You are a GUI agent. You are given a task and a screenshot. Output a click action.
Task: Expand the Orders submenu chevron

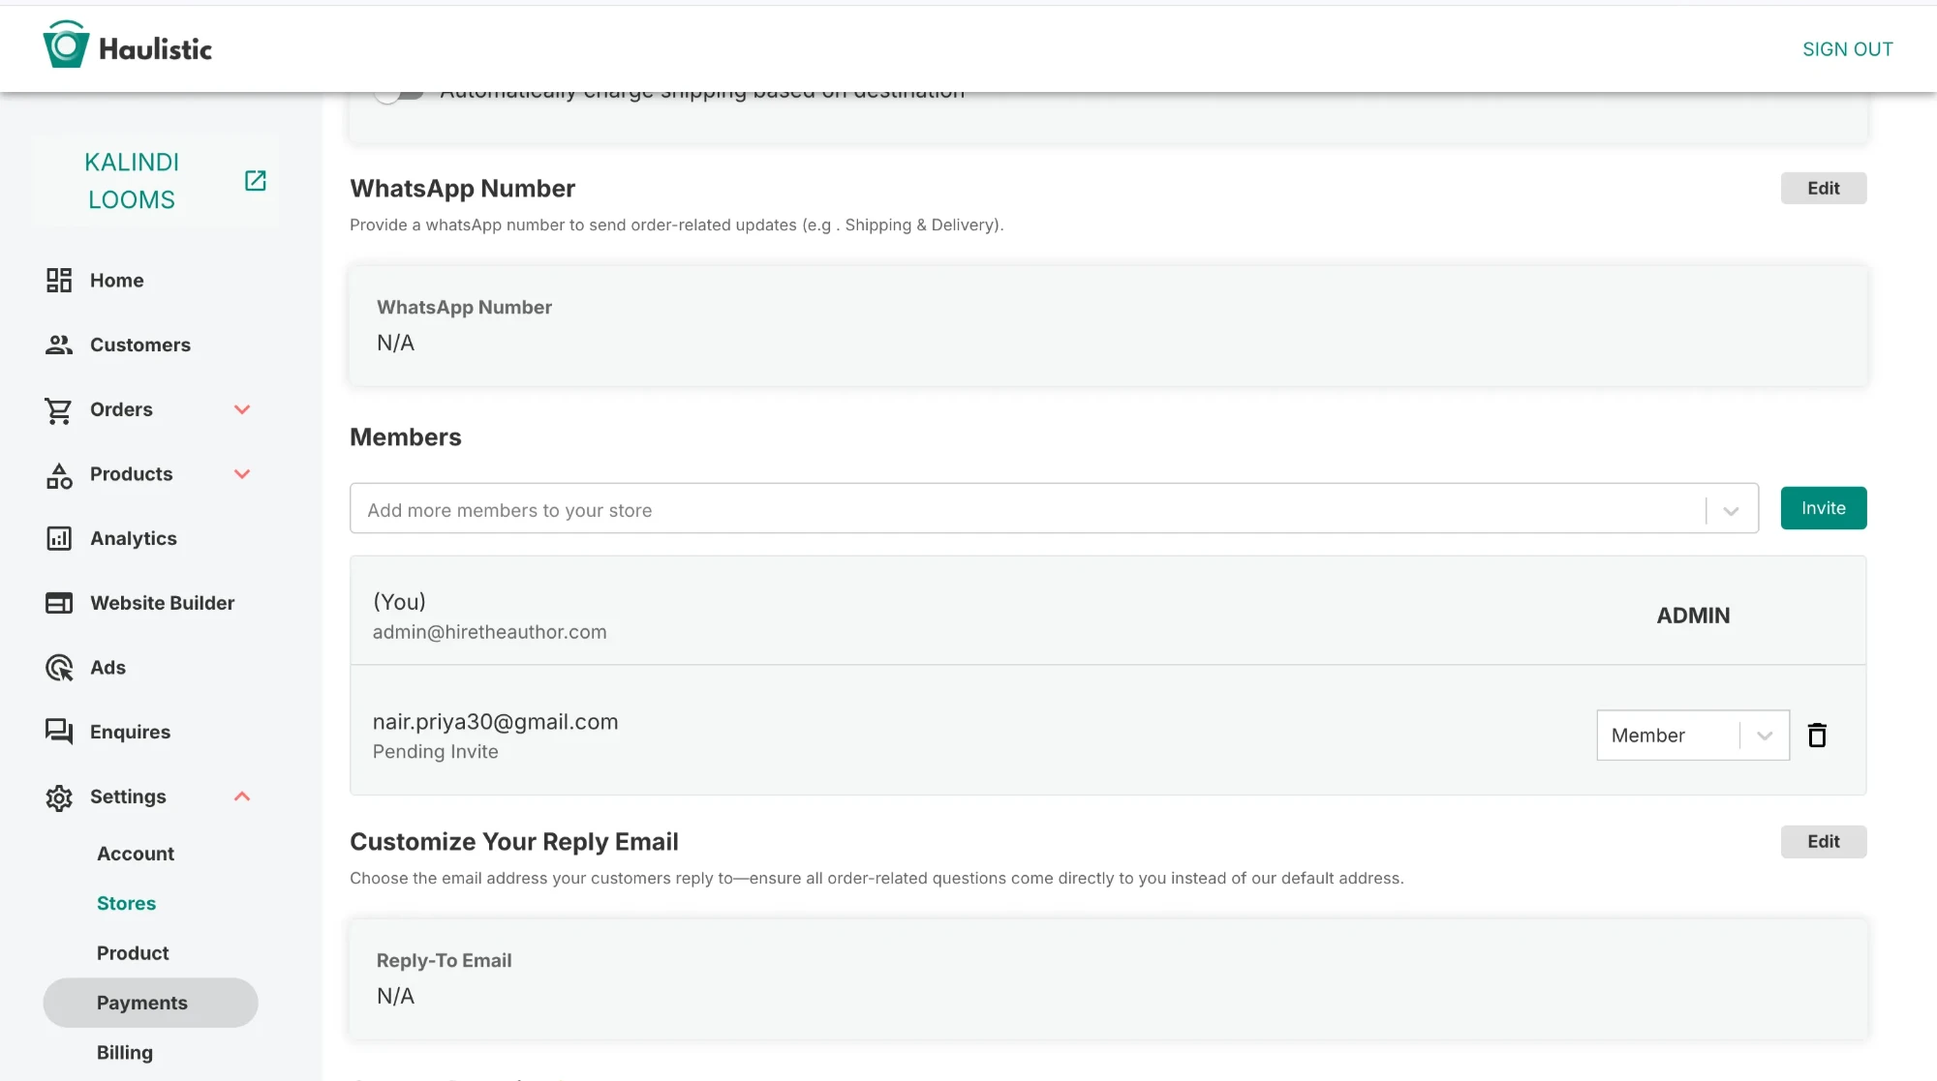(242, 410)
